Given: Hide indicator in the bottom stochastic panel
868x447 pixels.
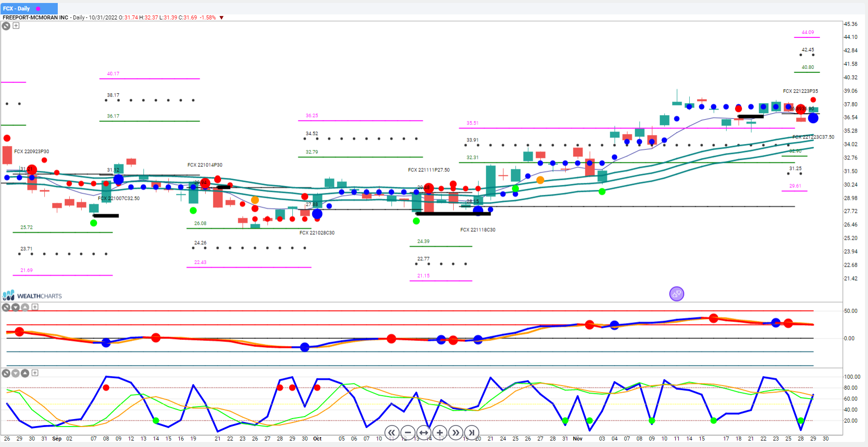Looking at the screenshot, I should (x=6, y=373).
